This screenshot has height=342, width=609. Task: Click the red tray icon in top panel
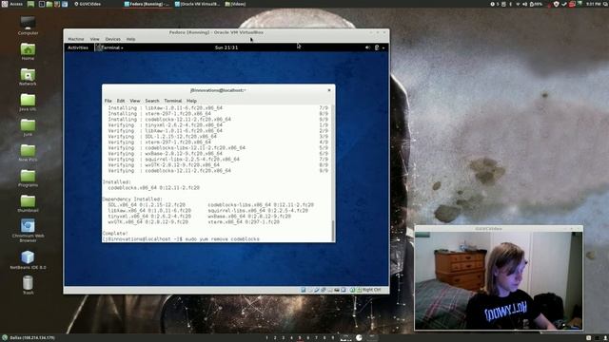click(x=572, y=4)
